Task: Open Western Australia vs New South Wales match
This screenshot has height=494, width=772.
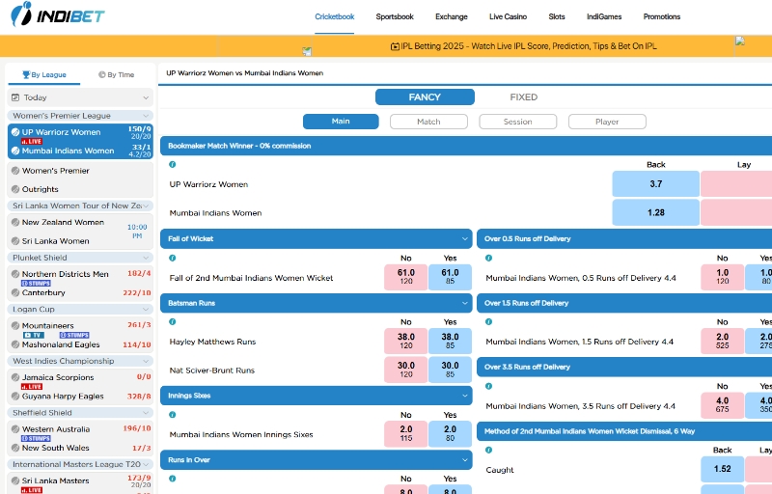Action: point(80,438)
